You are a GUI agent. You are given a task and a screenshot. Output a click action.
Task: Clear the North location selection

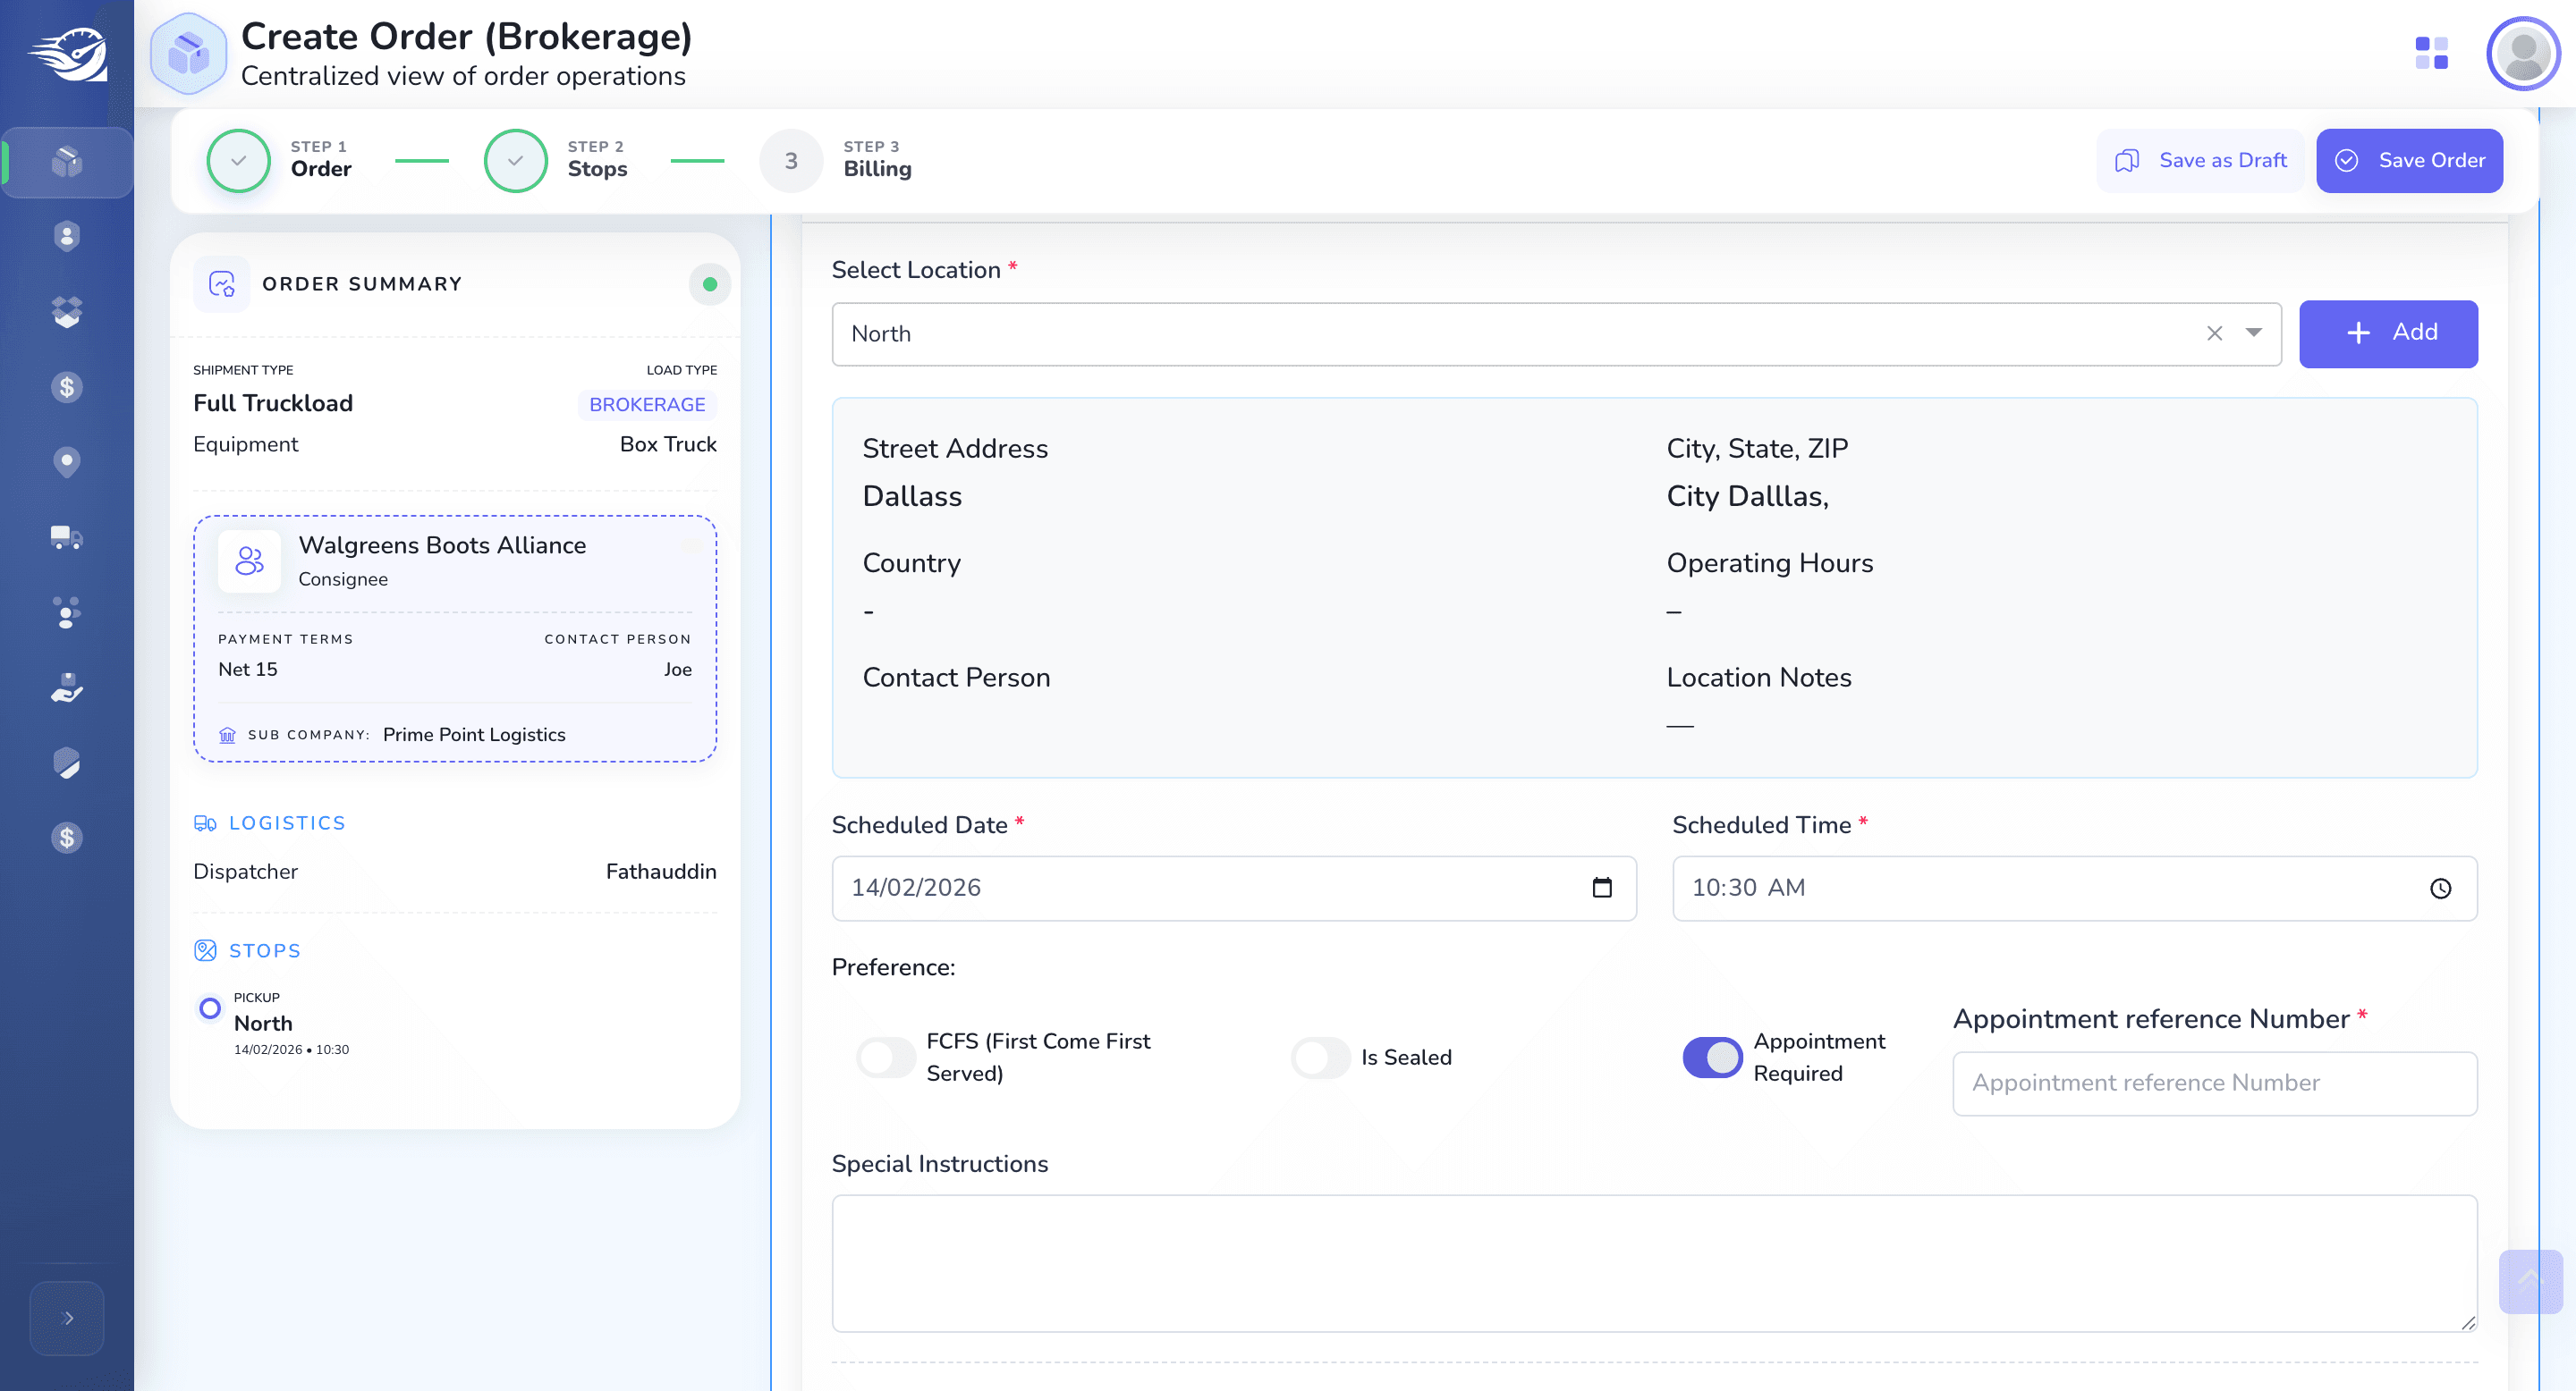[2214, 333]
